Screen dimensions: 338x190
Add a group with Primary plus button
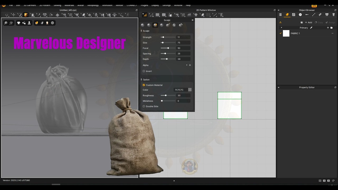pos(328,28)
